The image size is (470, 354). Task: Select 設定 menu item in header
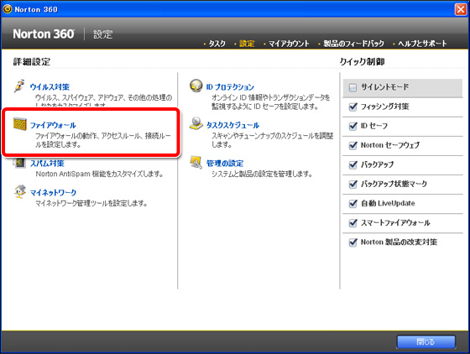[247, 44]
